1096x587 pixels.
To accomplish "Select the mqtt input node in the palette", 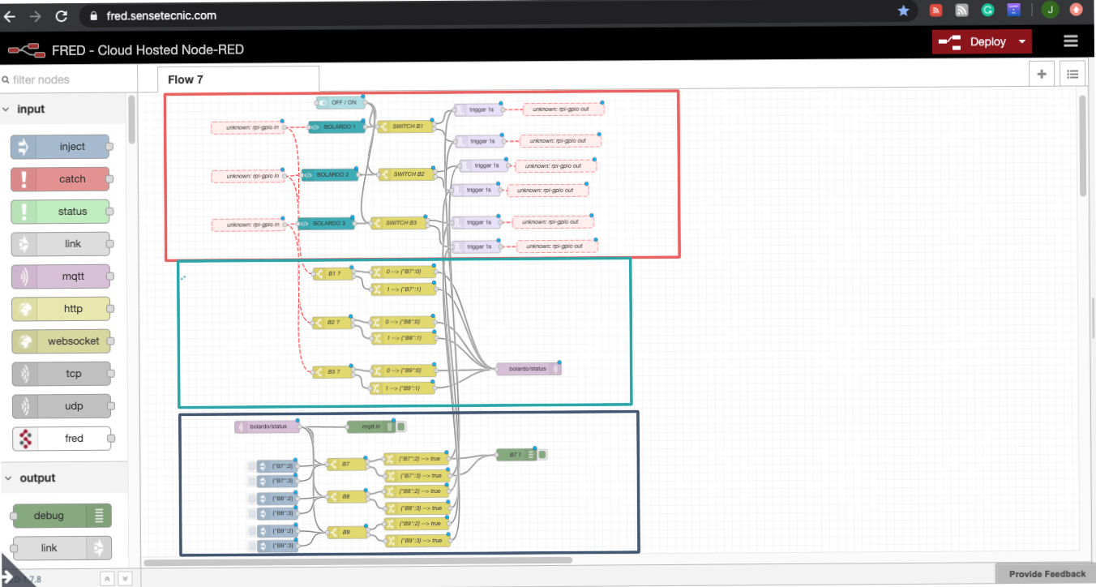I will (61, 276).
